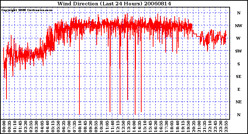Click the '23:20' time axis label

click(220, 126)
